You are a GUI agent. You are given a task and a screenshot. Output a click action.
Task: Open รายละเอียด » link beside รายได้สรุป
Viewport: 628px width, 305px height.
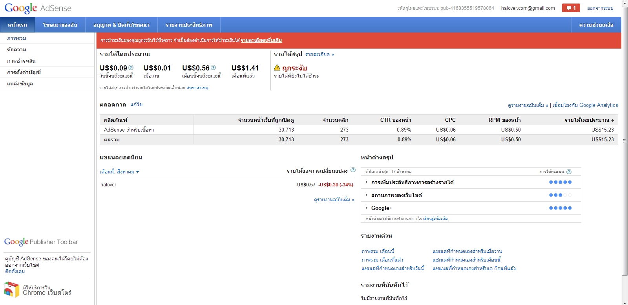(x=319, y=54)
